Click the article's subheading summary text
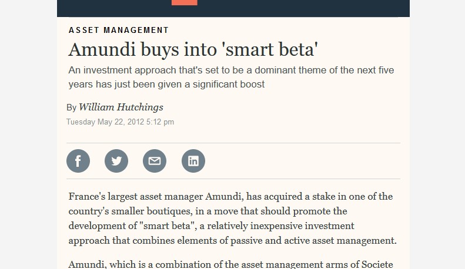This screenshot has width=465, height=269. (x=231, y=77)
